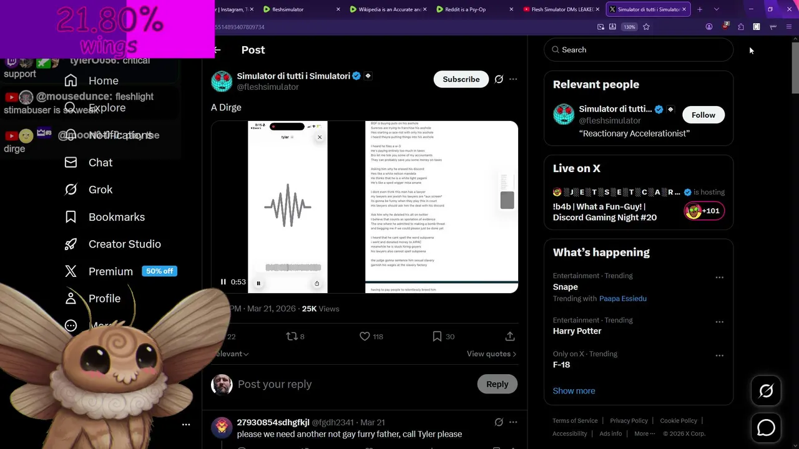
Task: Follow Simulator di tutti in Relevant people
Action: click(703, 115)
